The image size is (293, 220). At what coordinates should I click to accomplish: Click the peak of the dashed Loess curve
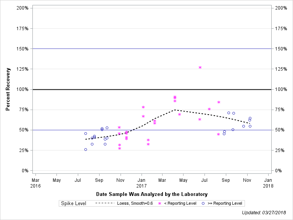(x=175, y=110)
